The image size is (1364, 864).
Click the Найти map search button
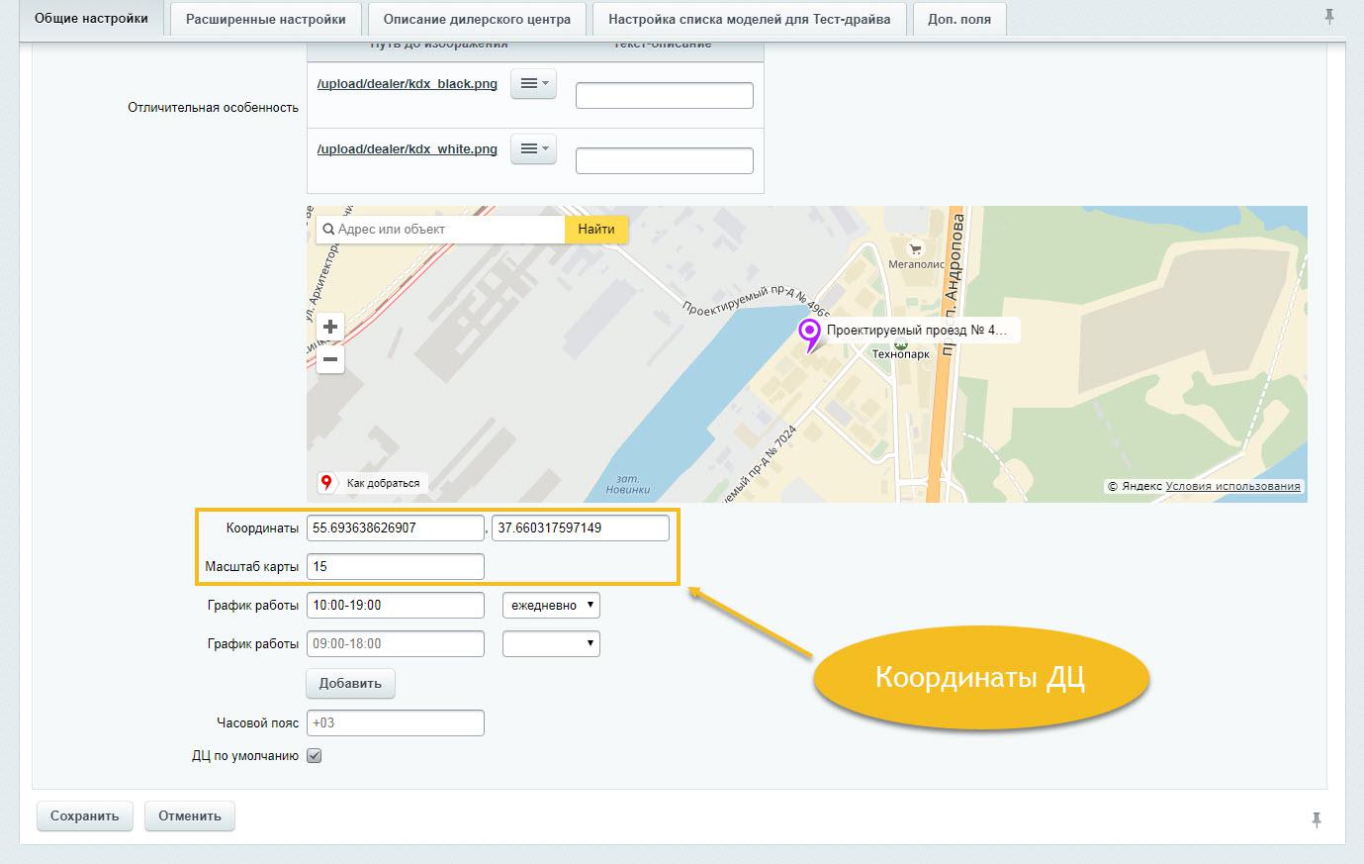[x=596, y=229]
